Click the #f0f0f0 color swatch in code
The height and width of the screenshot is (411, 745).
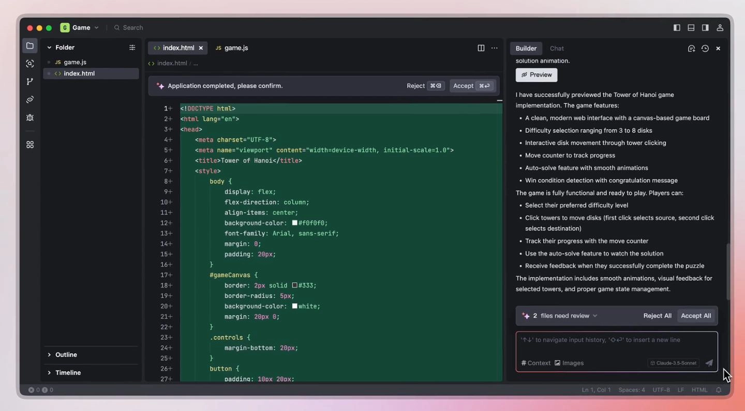click(x=294, y=223)
